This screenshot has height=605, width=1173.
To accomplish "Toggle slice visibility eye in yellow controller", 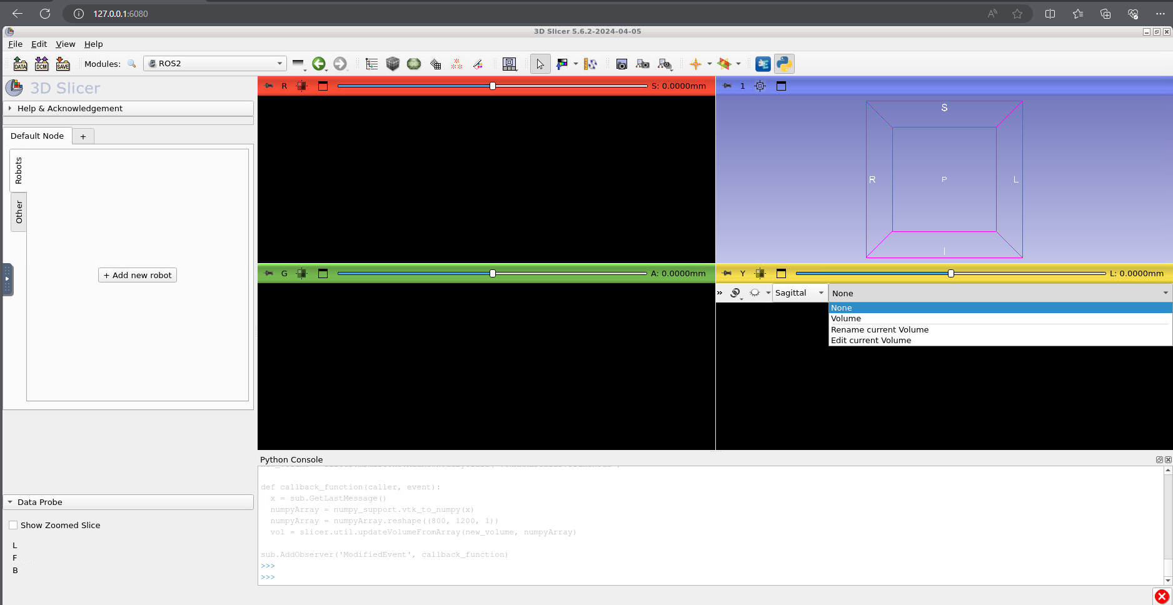I will (x=755, y=292).
